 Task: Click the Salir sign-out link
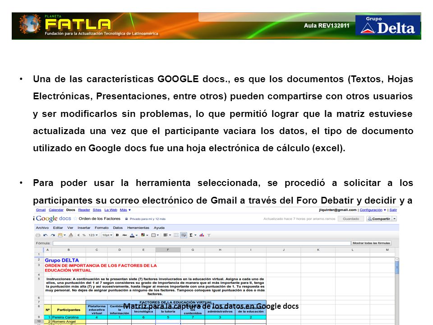click(x=393, y=210)
